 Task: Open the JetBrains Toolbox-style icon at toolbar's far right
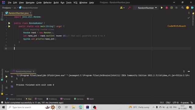[x=192, y=8]
